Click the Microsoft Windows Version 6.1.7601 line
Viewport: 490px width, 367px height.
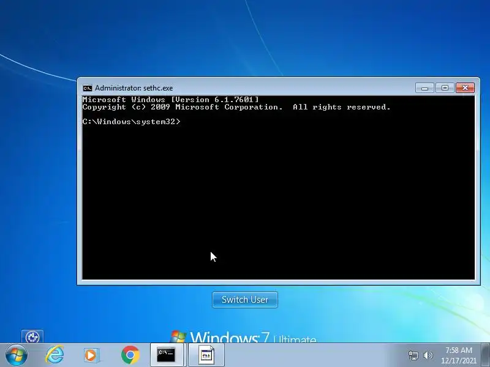(171, 100)
